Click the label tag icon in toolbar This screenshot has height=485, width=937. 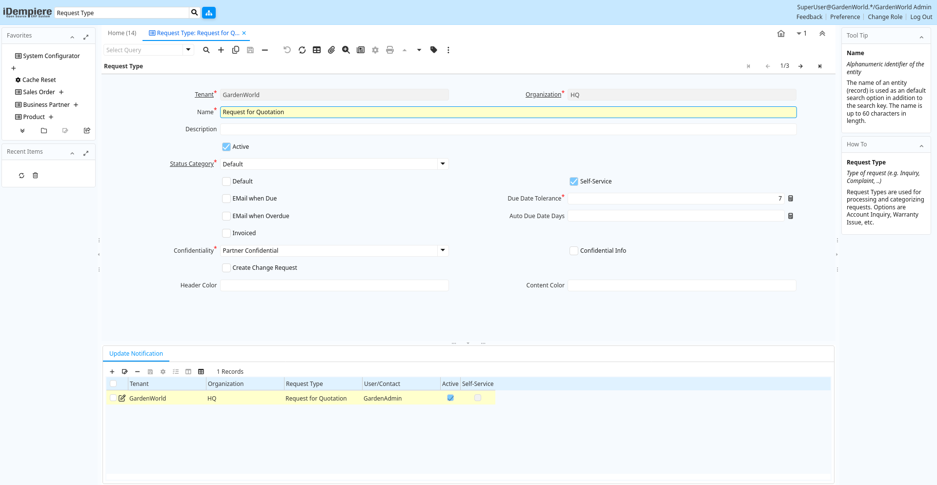[x=434, y=50]
